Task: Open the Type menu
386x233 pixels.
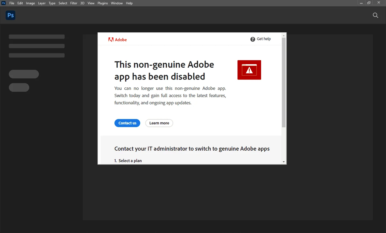Action: (x=52, y=3)
